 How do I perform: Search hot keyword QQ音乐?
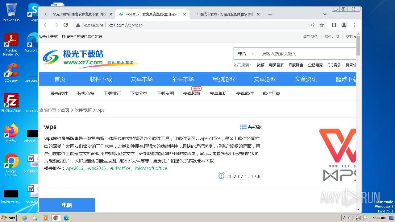334,65
